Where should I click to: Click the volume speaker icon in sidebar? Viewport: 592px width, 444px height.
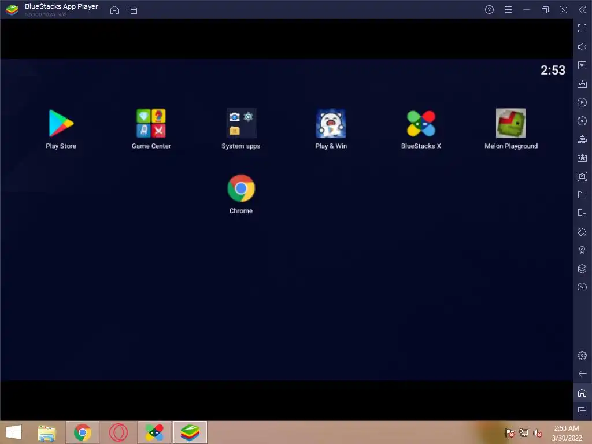tap(582, 47)
